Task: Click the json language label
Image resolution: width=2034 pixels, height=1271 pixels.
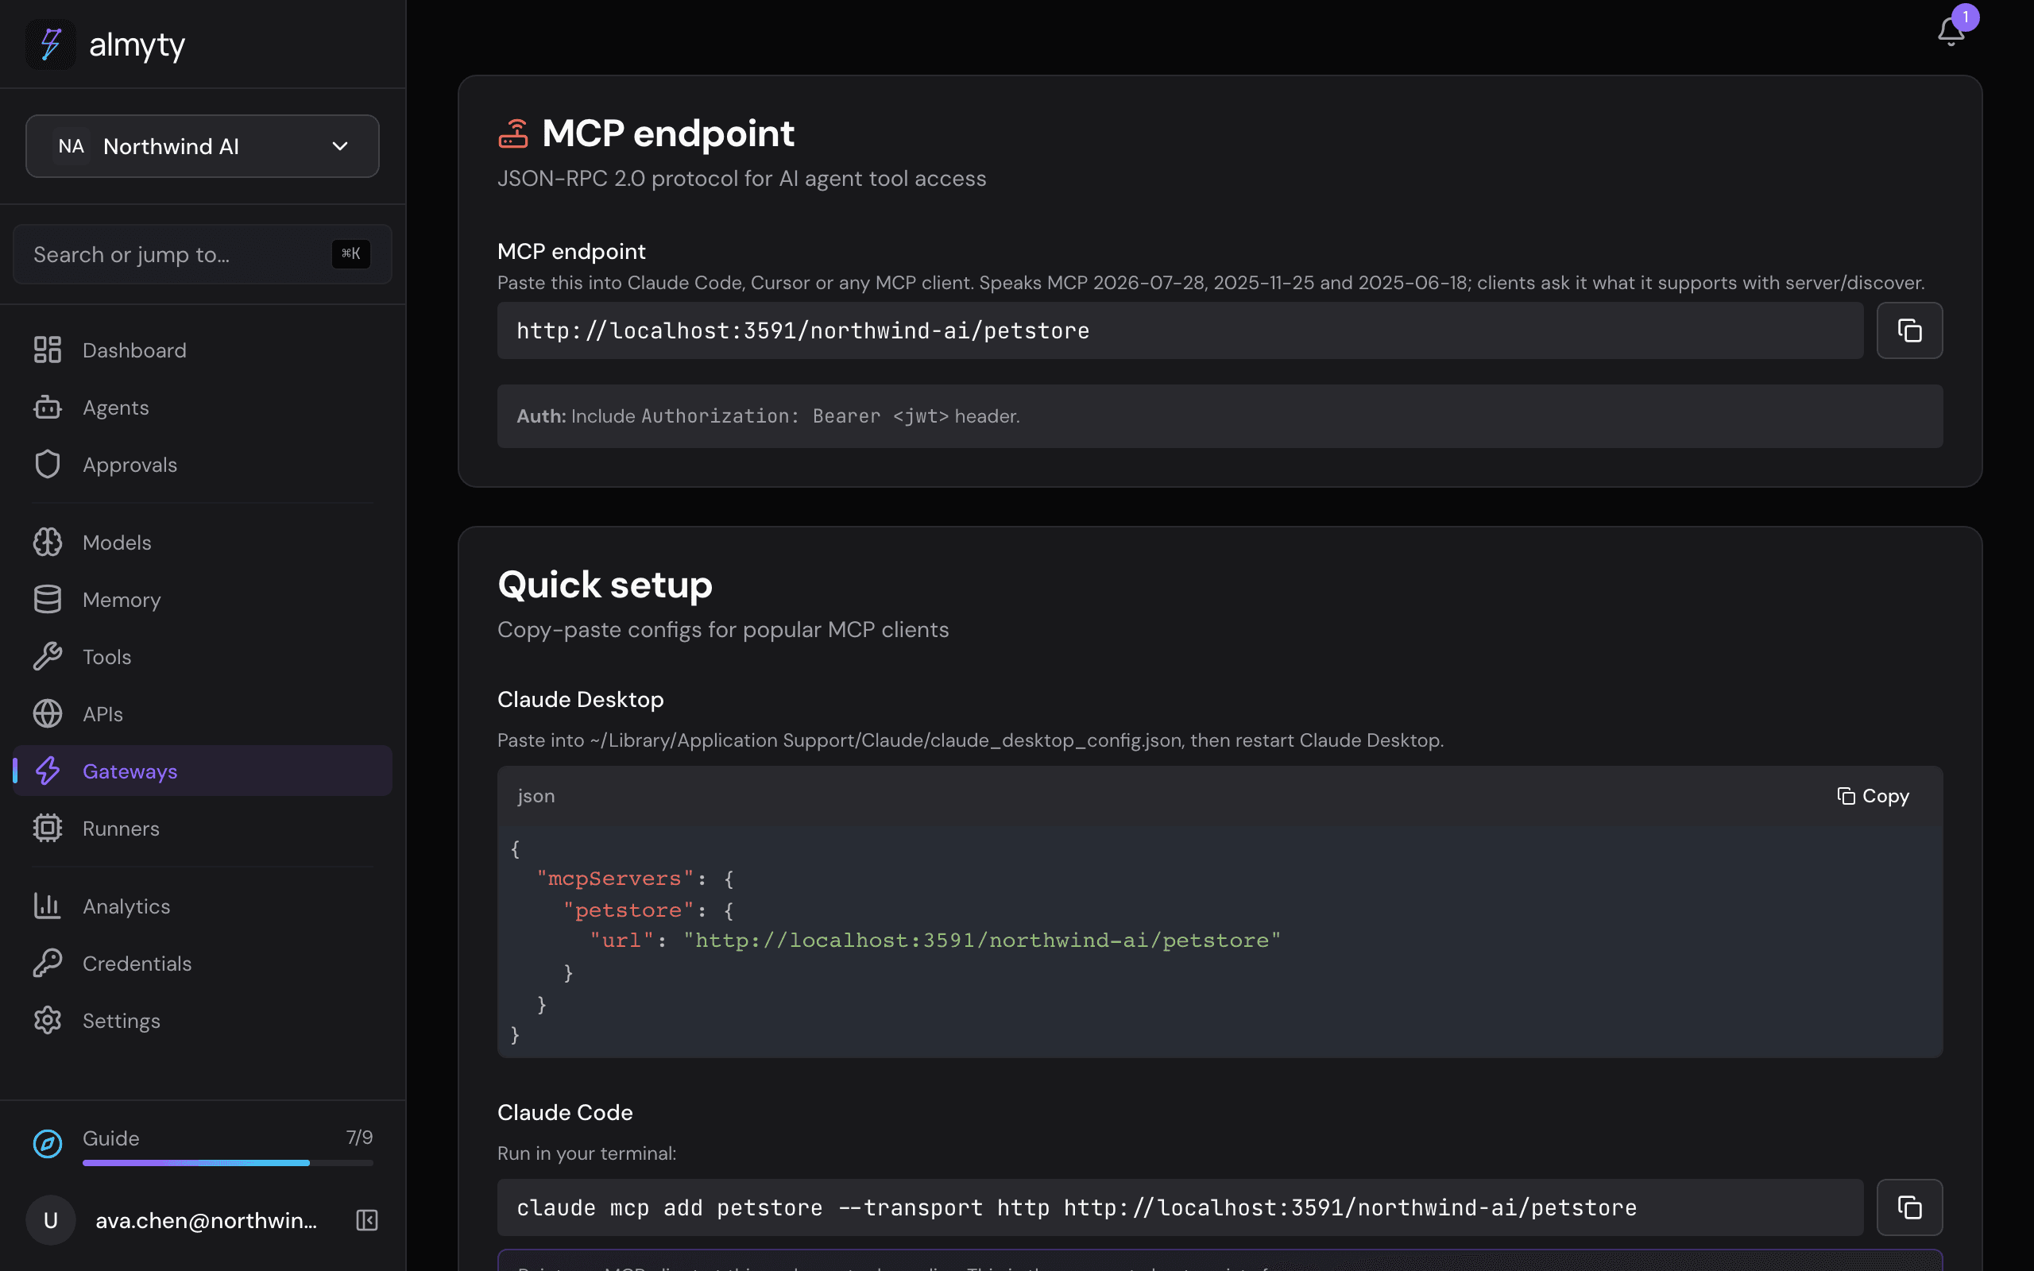Action: coord(536,796)
